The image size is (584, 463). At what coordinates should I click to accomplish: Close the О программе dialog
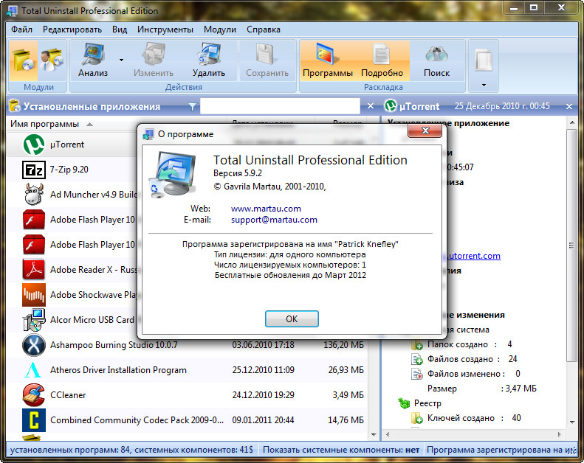[x=425, y=130]
